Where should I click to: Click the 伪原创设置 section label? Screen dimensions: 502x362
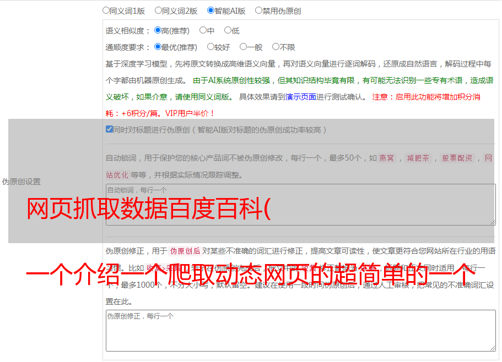[x=21, y=182]
